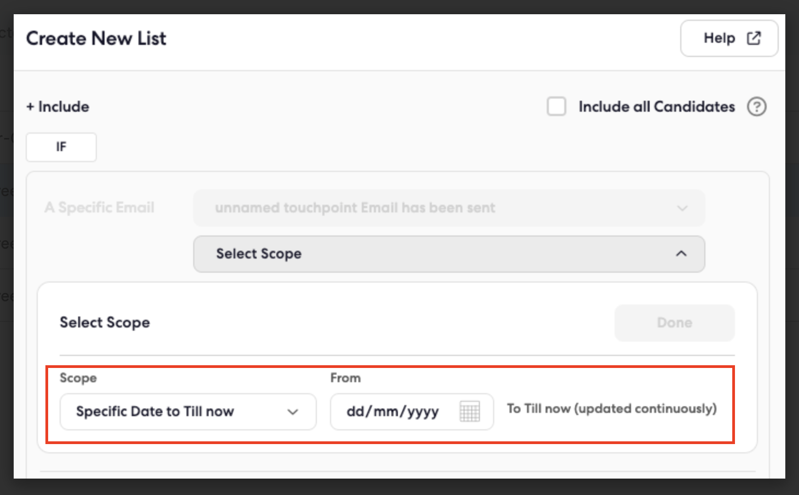Collapse the Select Scope dropdown
Image resolution: width=799 pixels, height=495 pixels.
click(449, 254)
